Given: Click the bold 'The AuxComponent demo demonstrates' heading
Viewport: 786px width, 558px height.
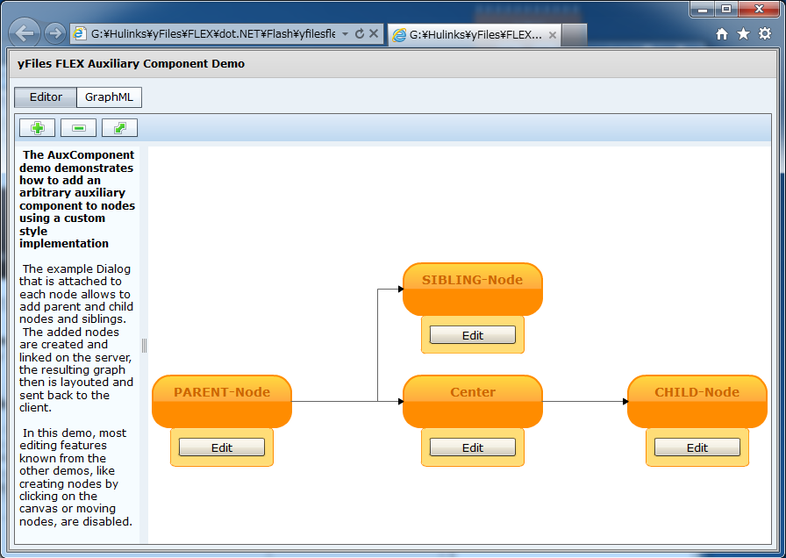Looking at the screenshot, I should point(77,199).
